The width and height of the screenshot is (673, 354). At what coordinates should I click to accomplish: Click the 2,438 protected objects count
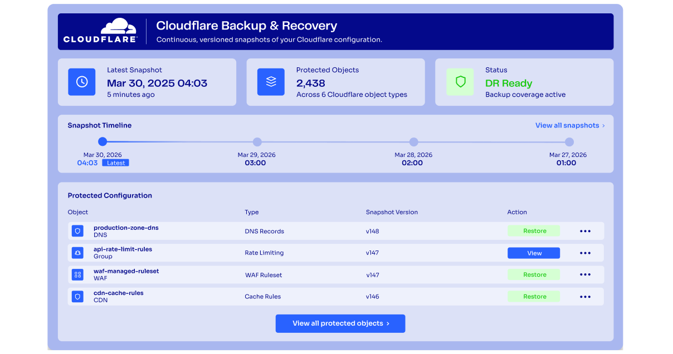311,83
